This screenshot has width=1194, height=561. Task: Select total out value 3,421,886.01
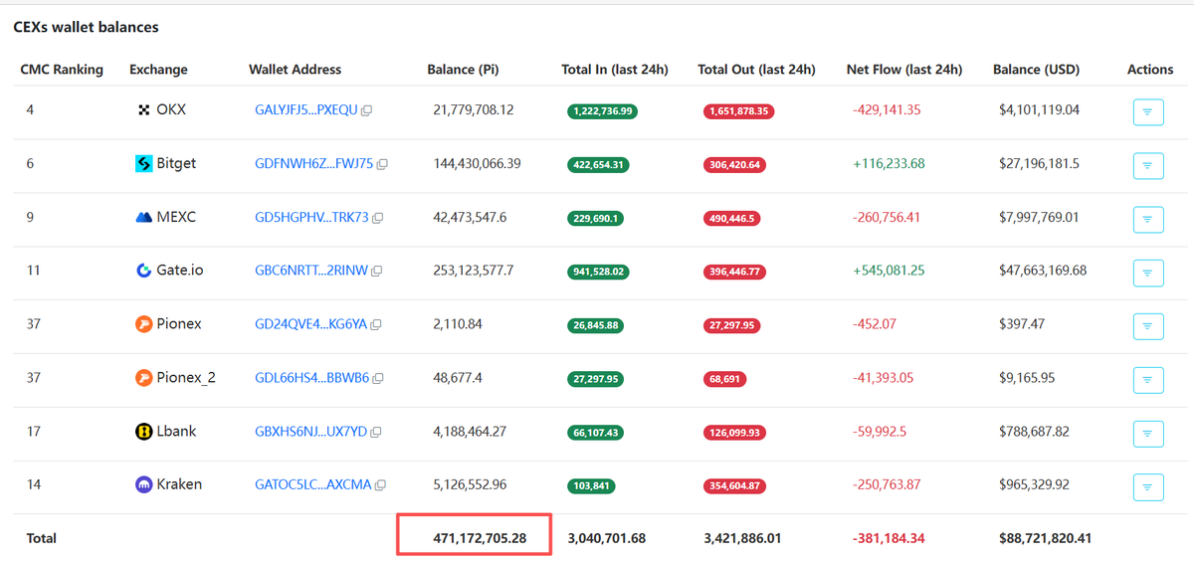(x=742, y=538)
